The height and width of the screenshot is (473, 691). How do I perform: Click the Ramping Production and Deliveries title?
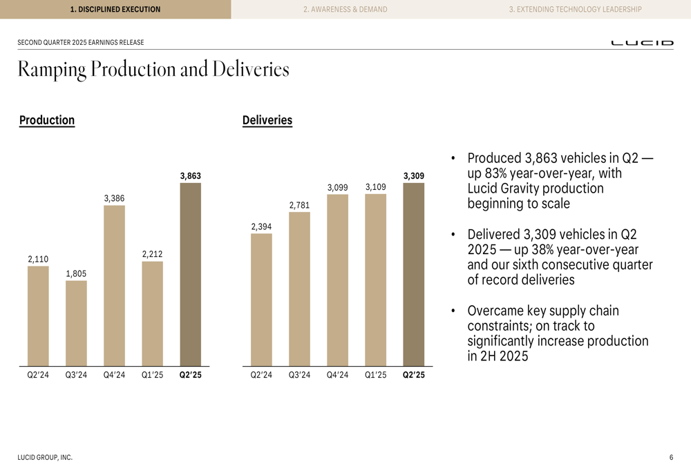click(x=153, y=70)
